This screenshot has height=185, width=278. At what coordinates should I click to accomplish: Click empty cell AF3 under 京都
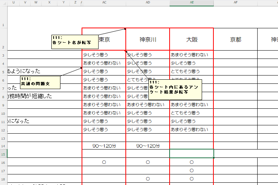point(235,55)
